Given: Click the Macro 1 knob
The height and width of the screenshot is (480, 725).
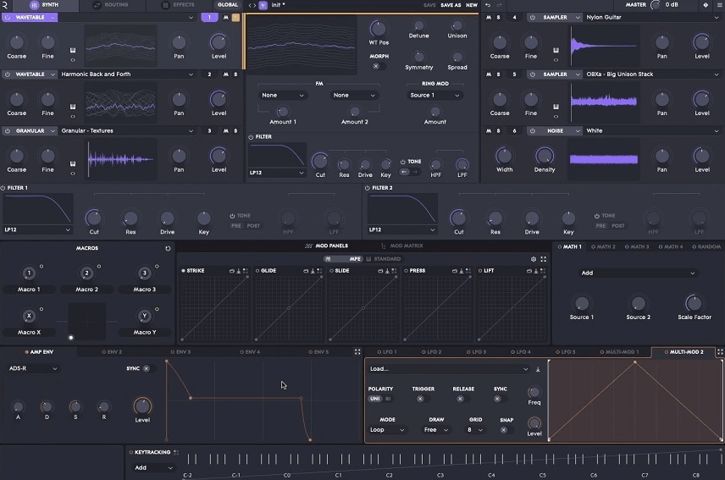Looking at the screenshot, I should [29, 273].
